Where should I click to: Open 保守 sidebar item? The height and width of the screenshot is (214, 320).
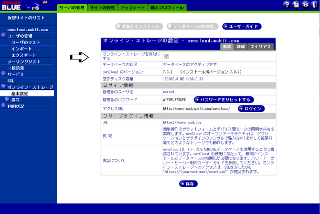[16, 100]
